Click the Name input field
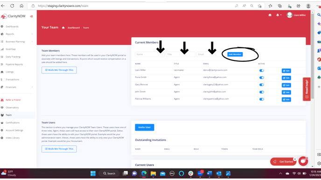 click(150, 54)
